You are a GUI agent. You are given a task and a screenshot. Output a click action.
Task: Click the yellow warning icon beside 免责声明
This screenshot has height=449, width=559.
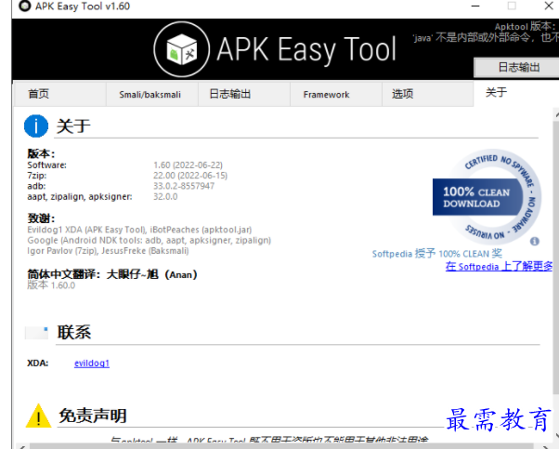click(x=38, y=416)
